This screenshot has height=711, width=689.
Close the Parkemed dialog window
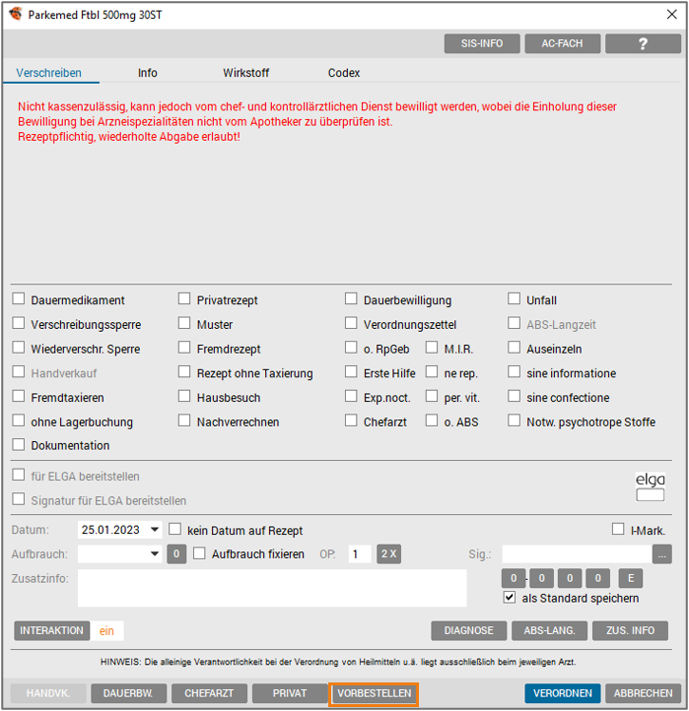pos(672,15)
